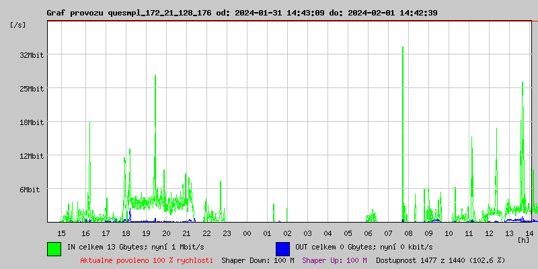The width and height of the screenshot is (538, 269).
Task: Click the blue OUT legend color swatch
Action: [x=282, y=248]
